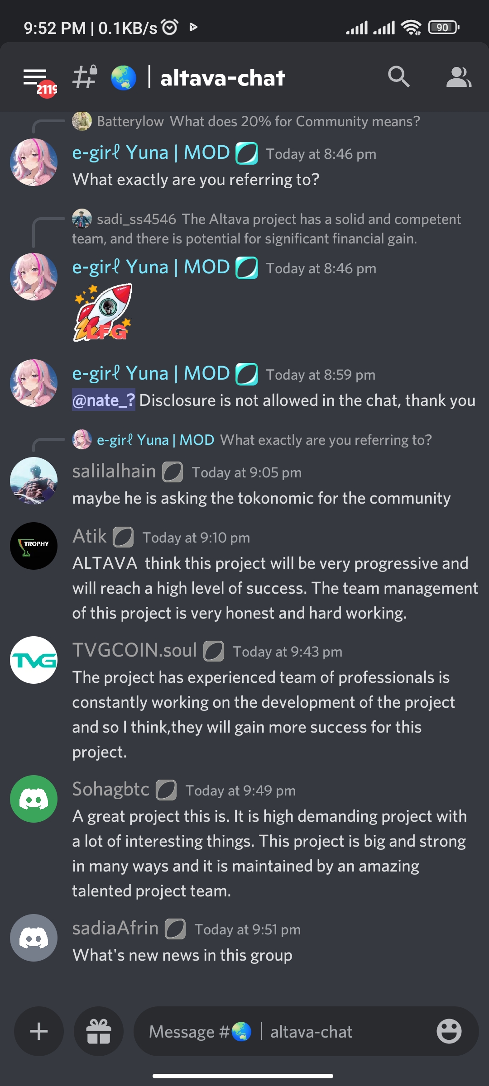Tap salilalhain username
The image size is (489, 1086).
[x=114, y=471]
